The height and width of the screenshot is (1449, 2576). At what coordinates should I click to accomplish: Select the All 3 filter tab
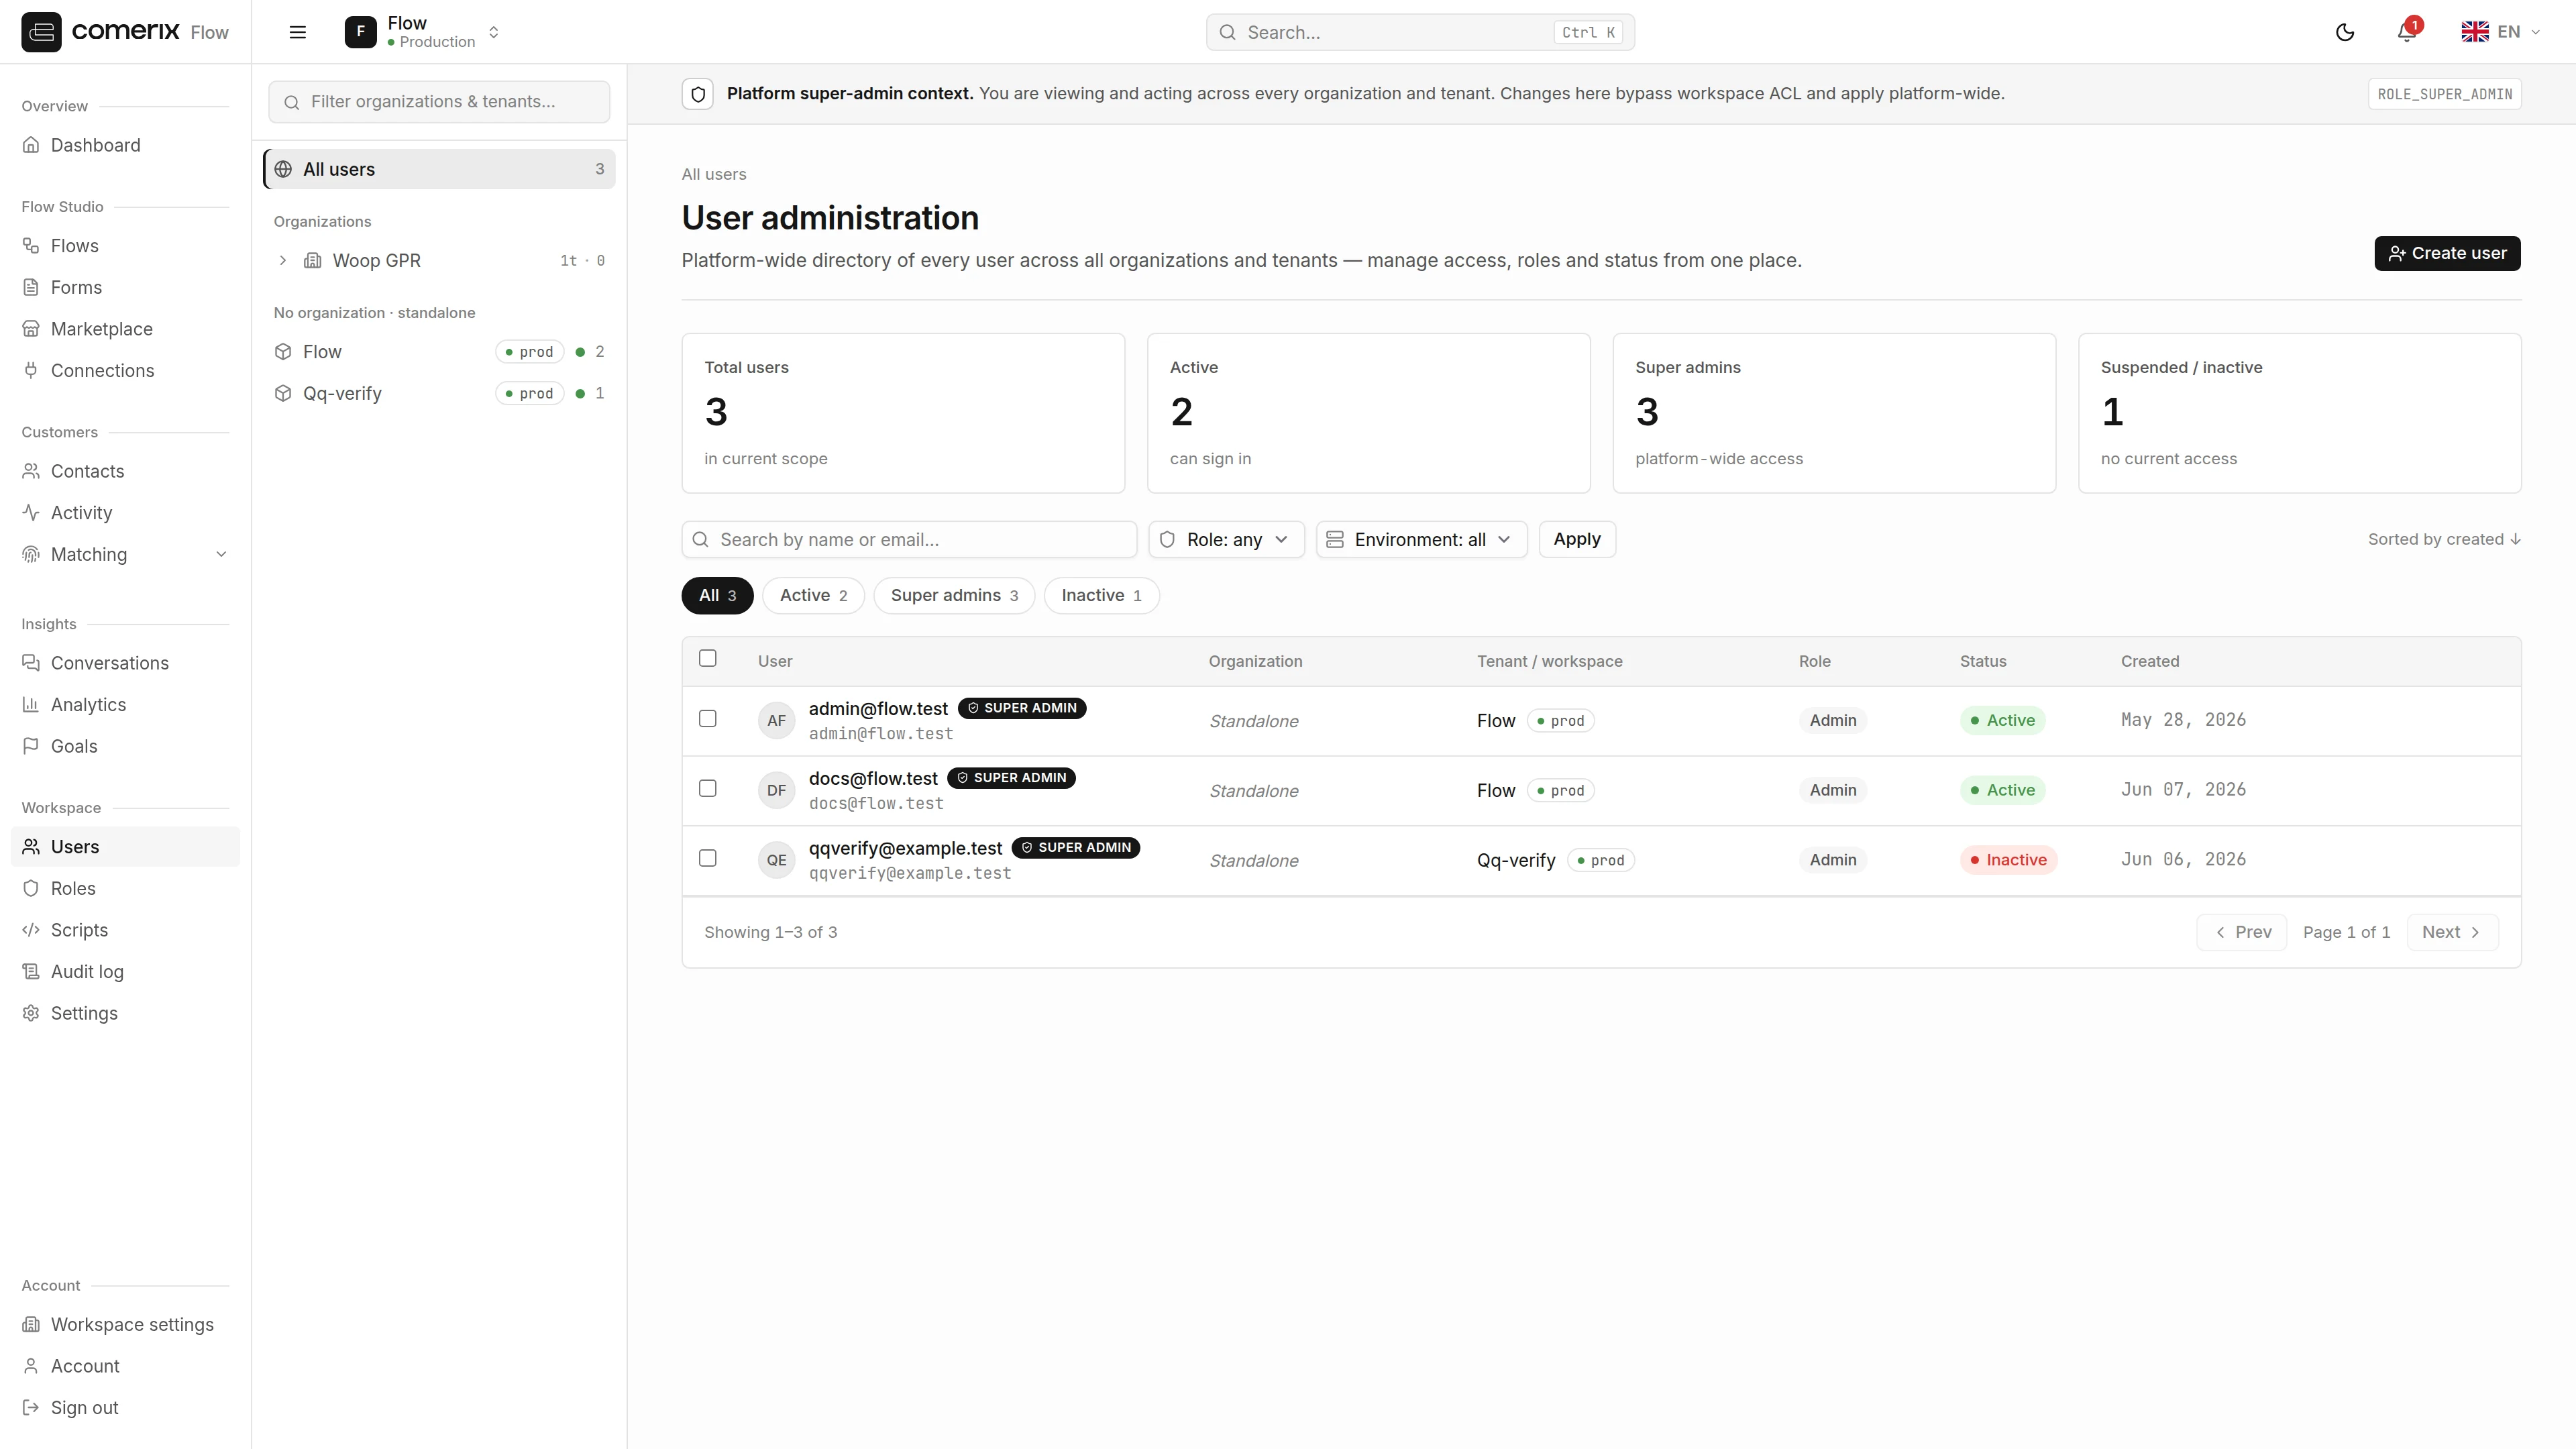(x=717, y=596)
